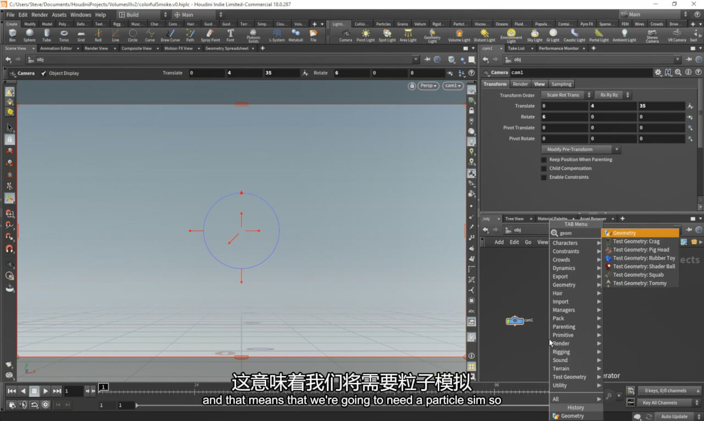Open the cam1 camera dropdown
Image resolution: width=704 pixels, height=421 pixels.
(453, 86)
